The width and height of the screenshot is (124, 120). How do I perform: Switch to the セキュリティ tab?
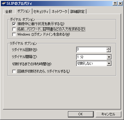[41, 11]
